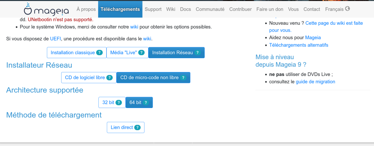Open wiki link for UEFI procedure
The image size is (374, 146).
(x=147, y=39)
